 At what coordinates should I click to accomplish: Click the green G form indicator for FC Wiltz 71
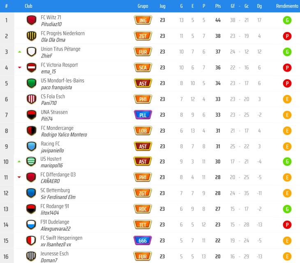pos(287,20)
